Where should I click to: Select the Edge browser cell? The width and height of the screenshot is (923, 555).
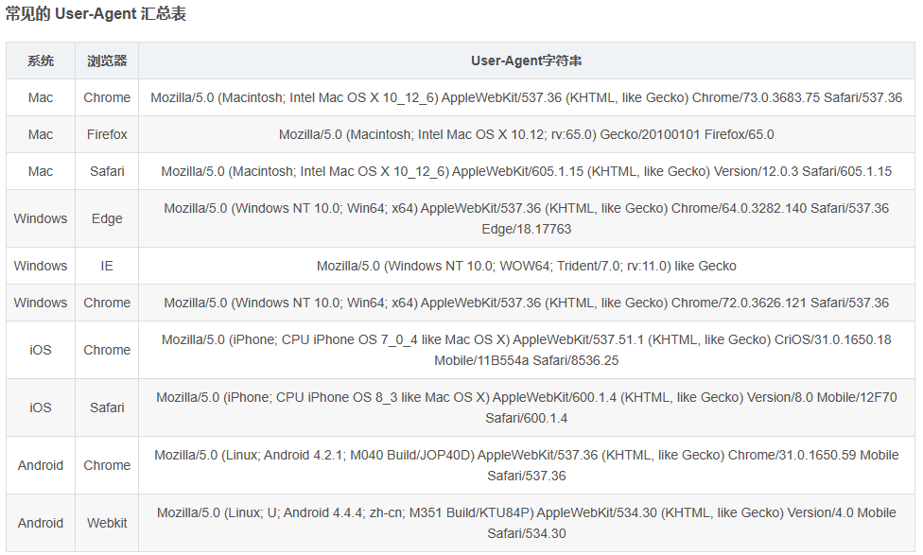[107, 218]
